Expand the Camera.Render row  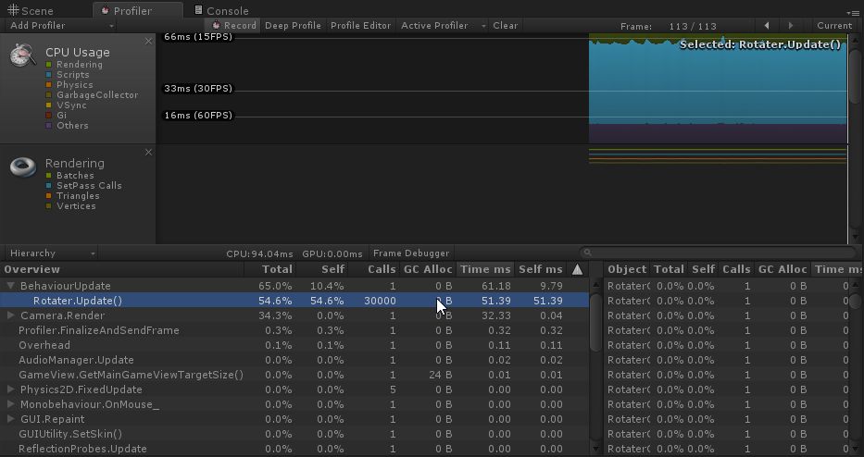tap(10, 315)
